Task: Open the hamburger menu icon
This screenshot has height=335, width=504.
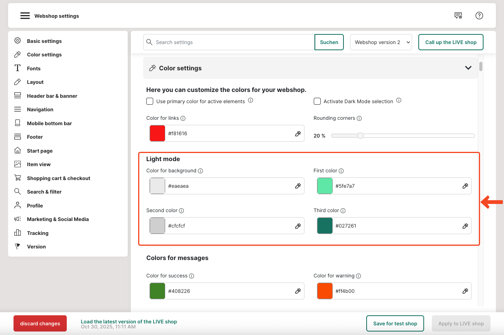Action: point(25,16)
